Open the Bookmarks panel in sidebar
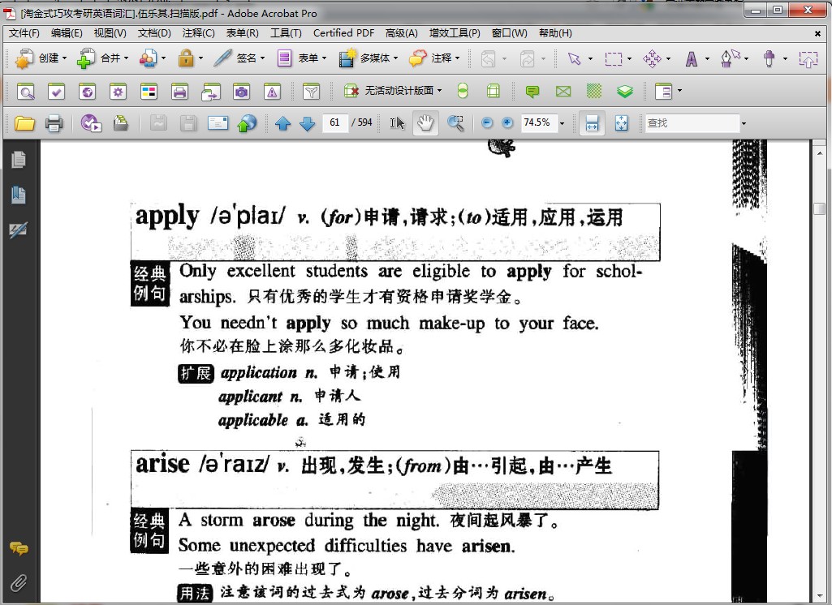 [19, 195]
